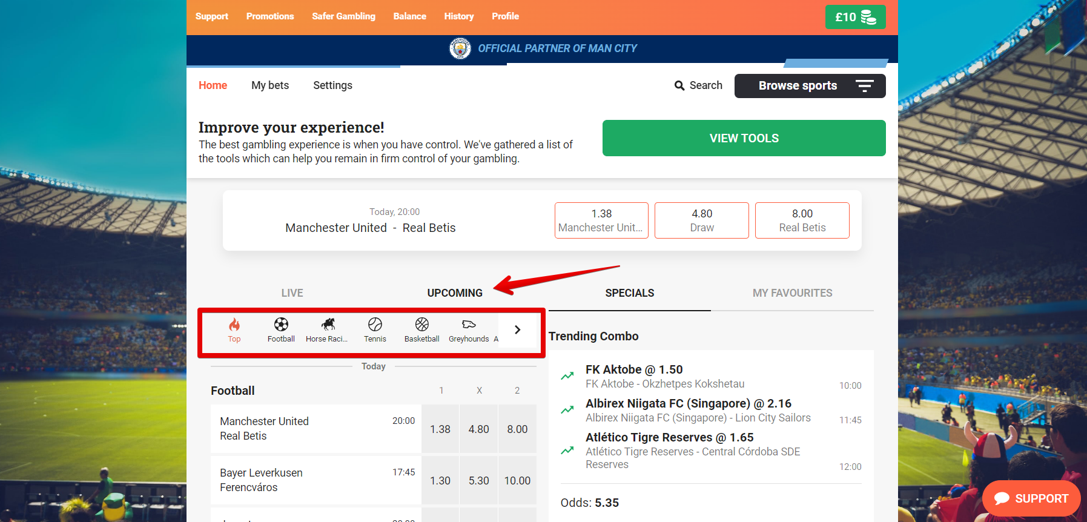This screenshot has width=1087, height=522.
Task: Open the Balance menu item
Action: point(409,16)
